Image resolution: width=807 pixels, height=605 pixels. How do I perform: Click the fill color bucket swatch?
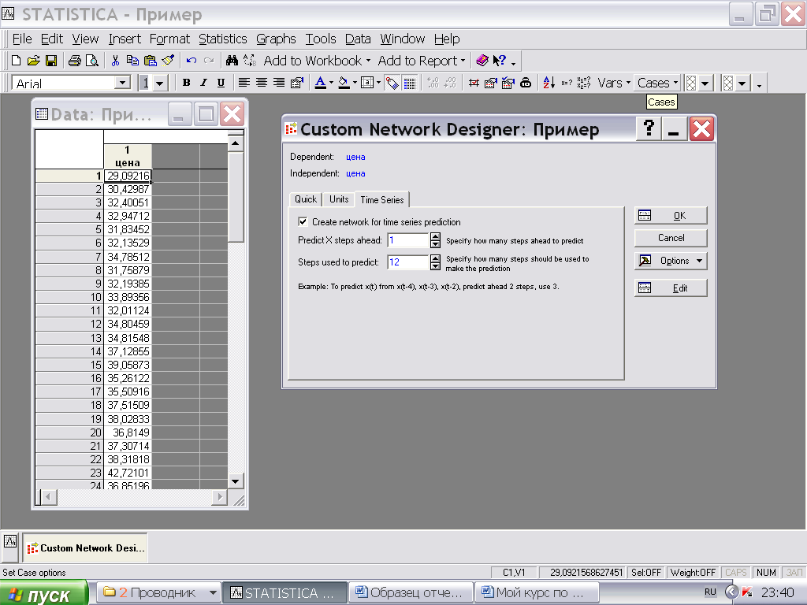pyautogui.click(x=344, y=83)
